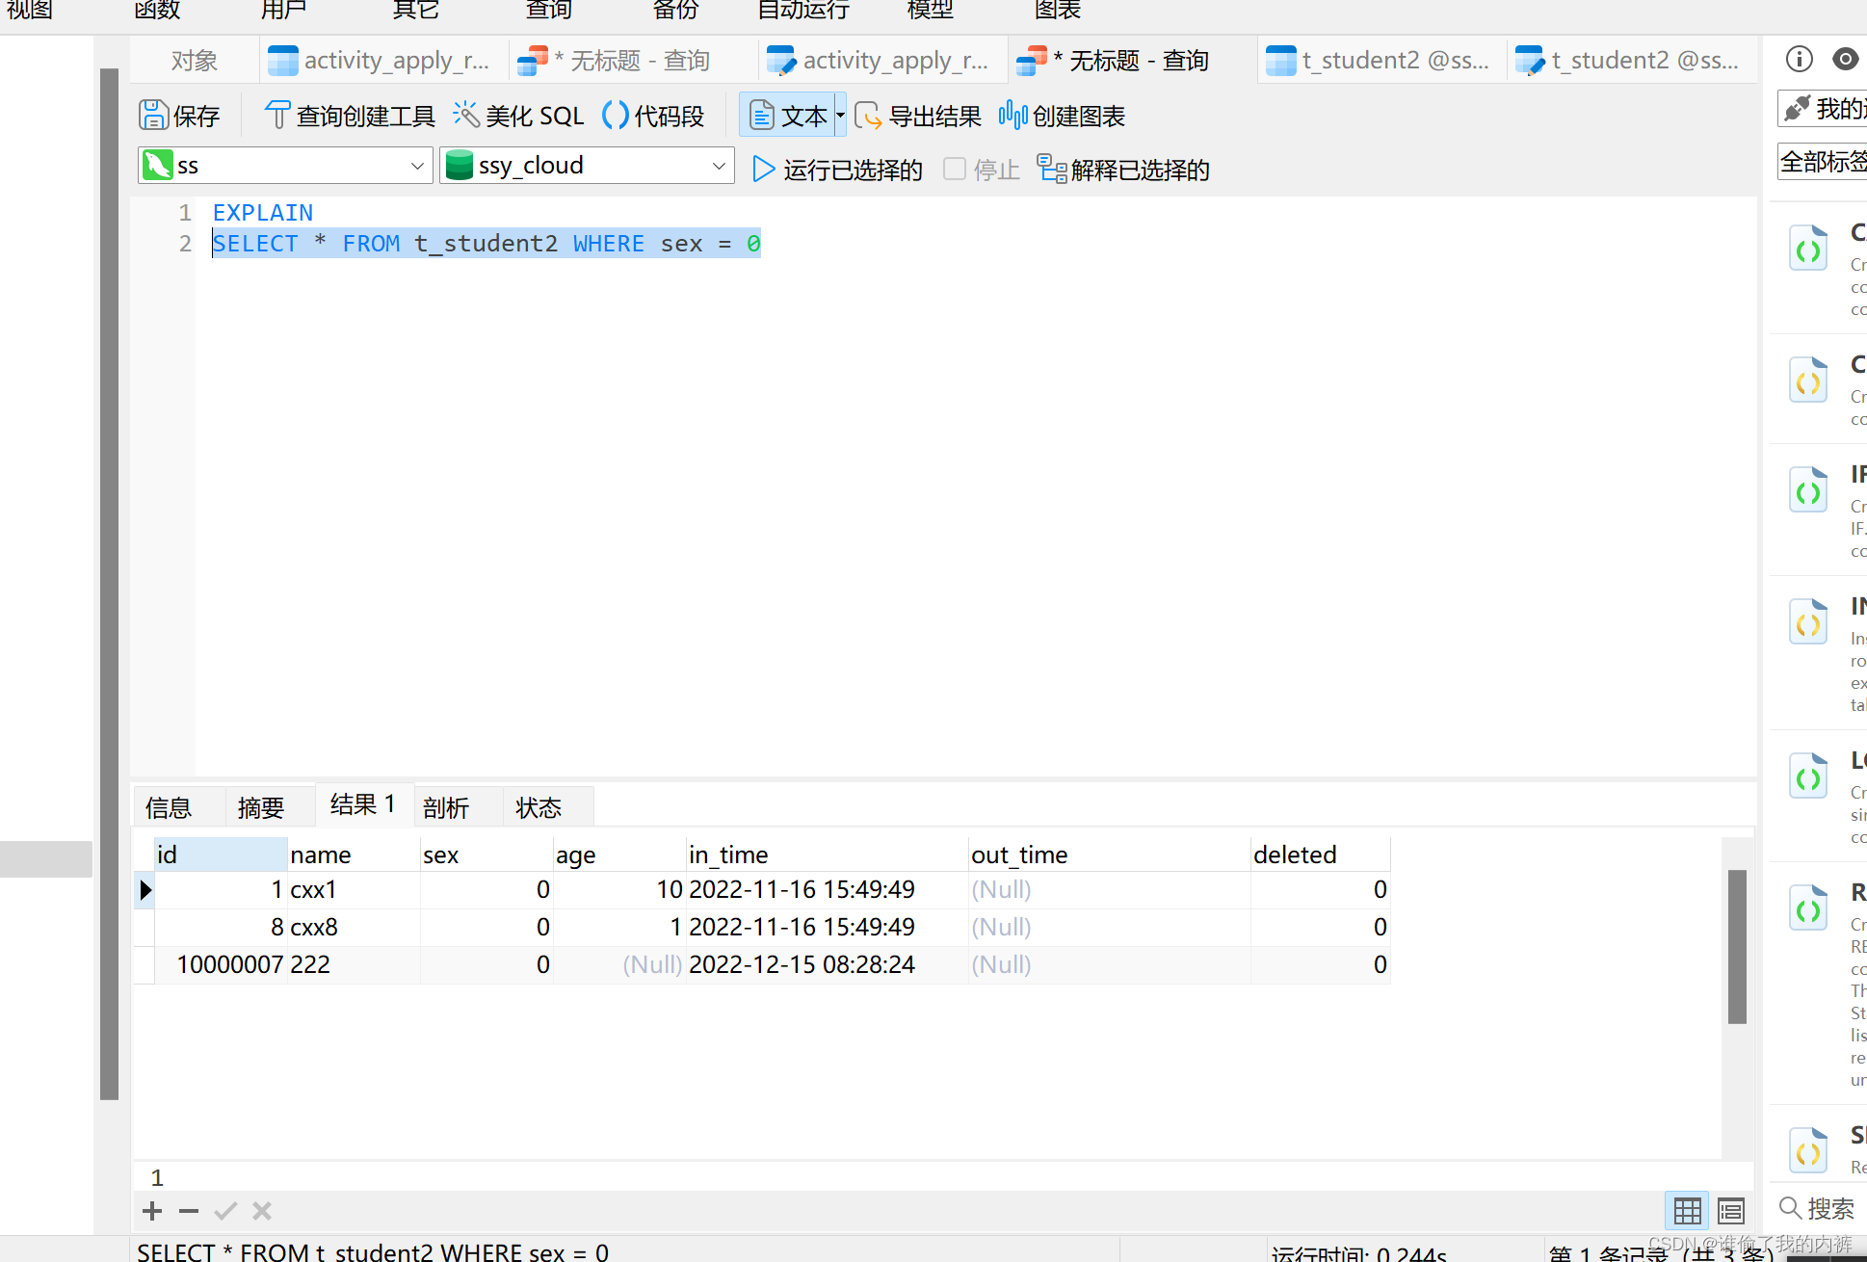Click the current-row arrow for row 1

(145, 889)
